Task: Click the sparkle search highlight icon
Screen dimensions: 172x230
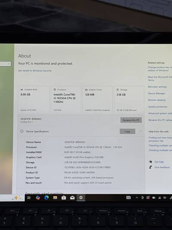Action: tap(17, 198)
